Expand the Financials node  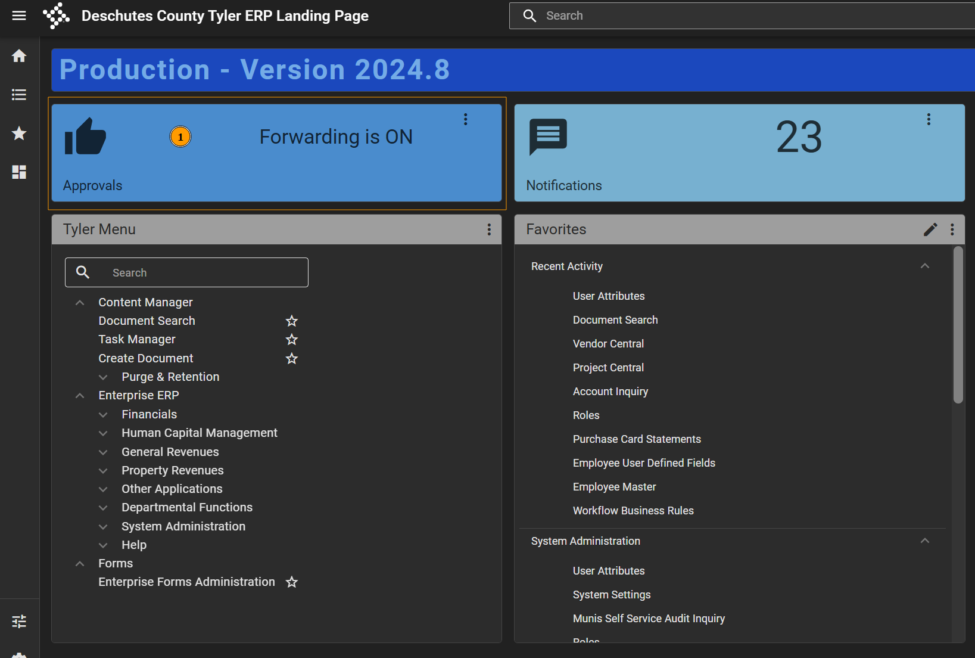[103, 415]
